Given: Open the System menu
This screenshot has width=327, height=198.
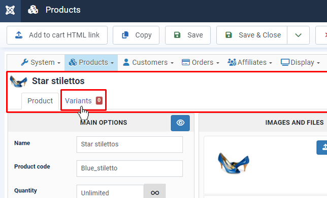Looking at the screenshot, I should coord(41,62).
